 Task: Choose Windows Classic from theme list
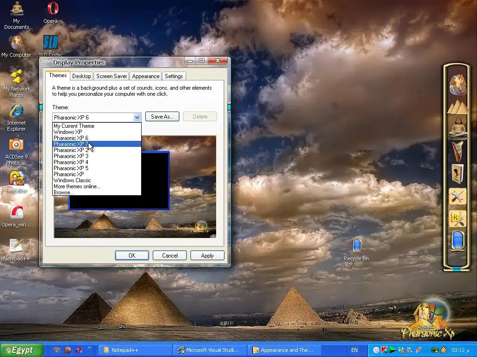tap(97, 180)
